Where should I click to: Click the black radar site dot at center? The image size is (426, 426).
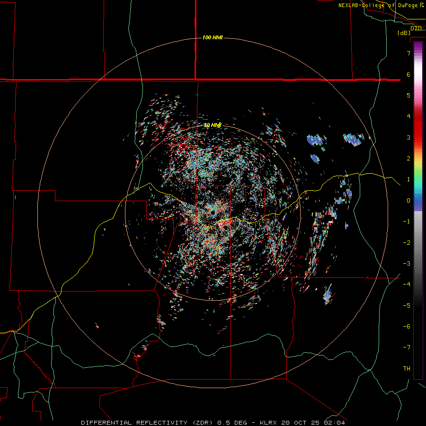coord(213,212)
